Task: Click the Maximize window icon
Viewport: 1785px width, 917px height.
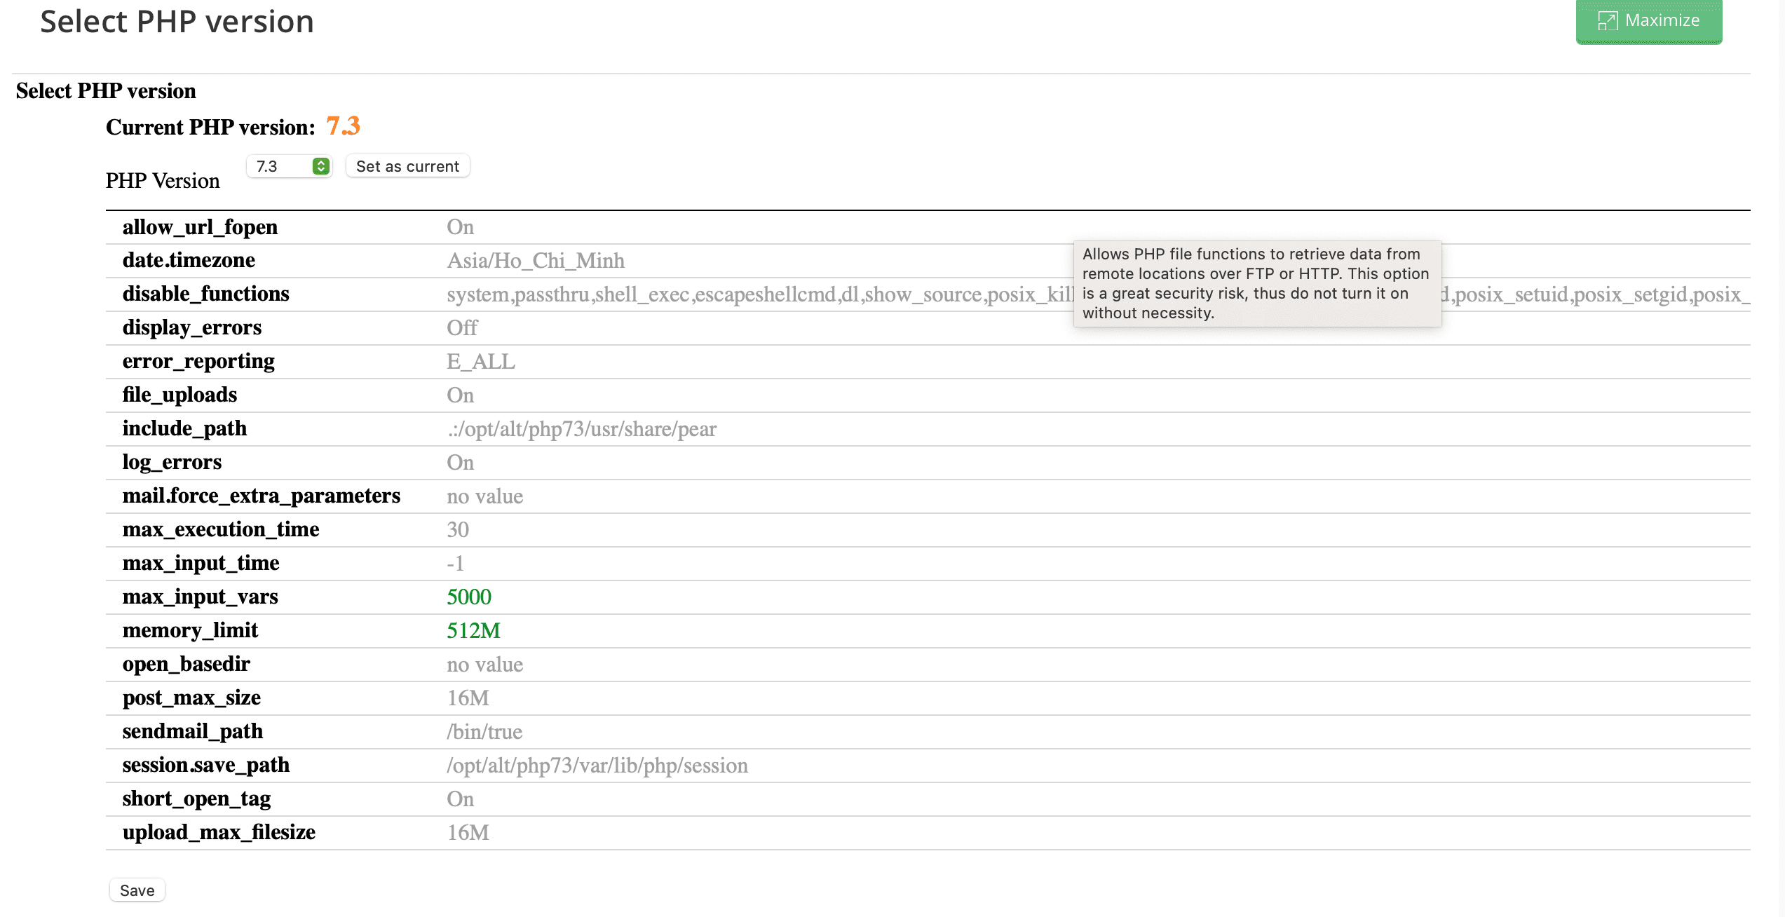Action: (x=1610, y=20)
